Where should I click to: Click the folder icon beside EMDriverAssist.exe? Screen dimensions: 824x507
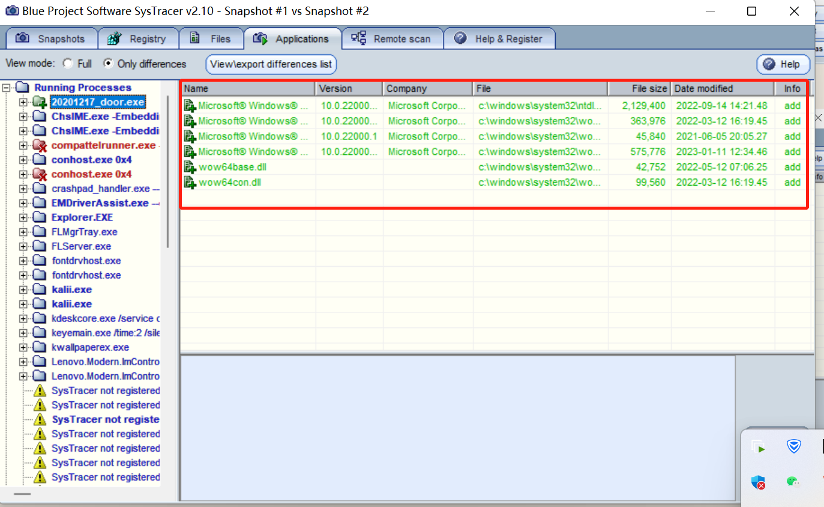coord(40,203)
